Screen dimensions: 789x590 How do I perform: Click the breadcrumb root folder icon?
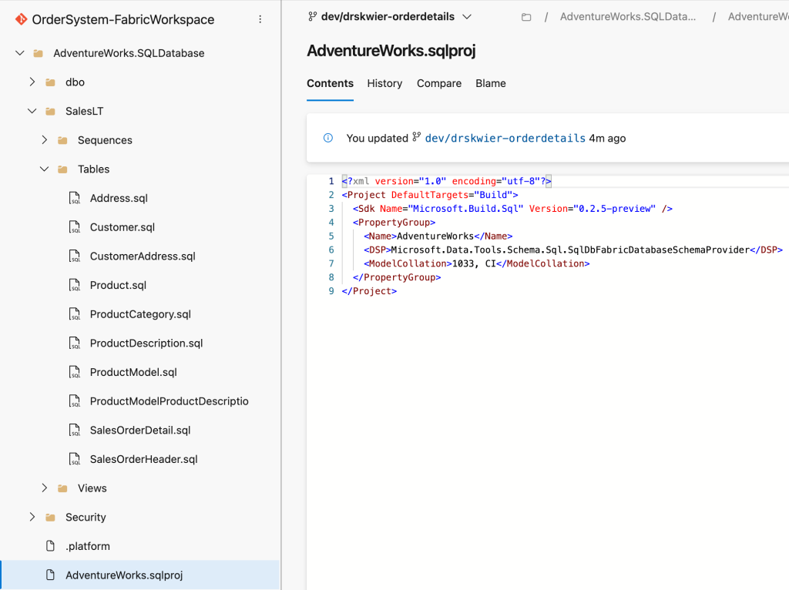tap(526, 17)
